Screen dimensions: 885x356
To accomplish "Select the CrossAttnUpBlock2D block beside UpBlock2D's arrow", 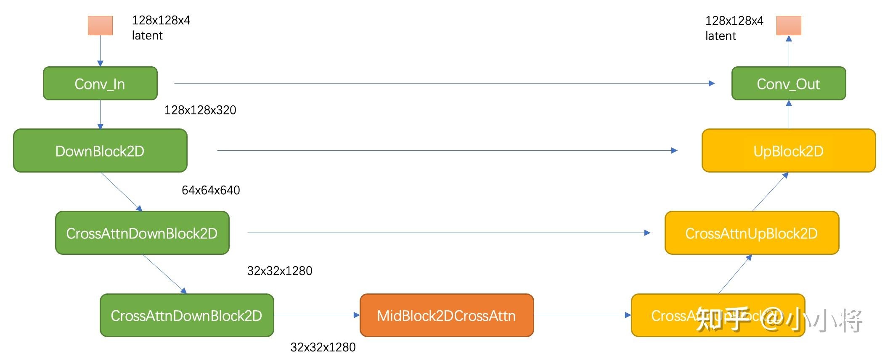I will pos(751,233).
